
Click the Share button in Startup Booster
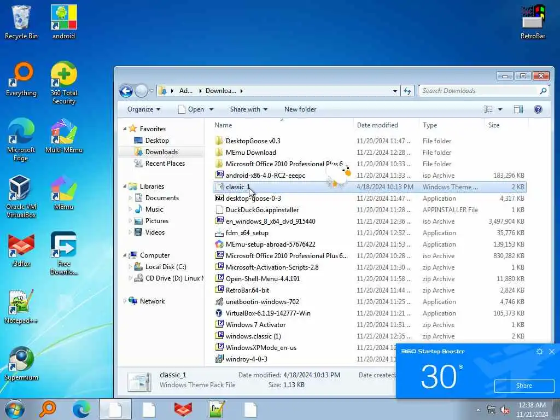tap(524, 386)
